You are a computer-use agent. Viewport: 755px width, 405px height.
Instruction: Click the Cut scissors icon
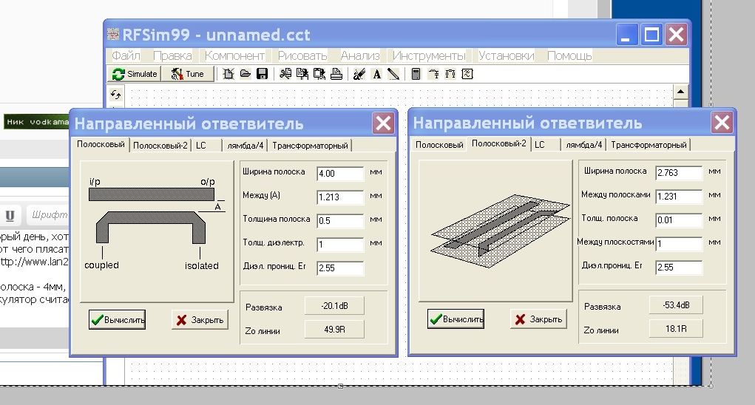pos(285,74)
